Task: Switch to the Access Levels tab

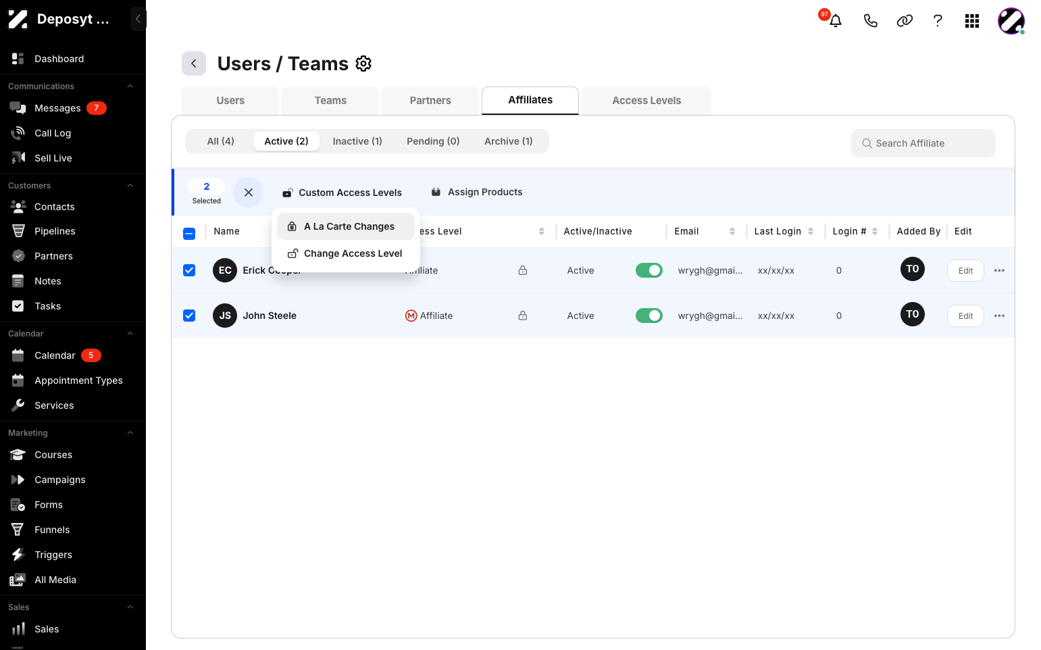Action: pyautogui.click(x=646, y=101)
